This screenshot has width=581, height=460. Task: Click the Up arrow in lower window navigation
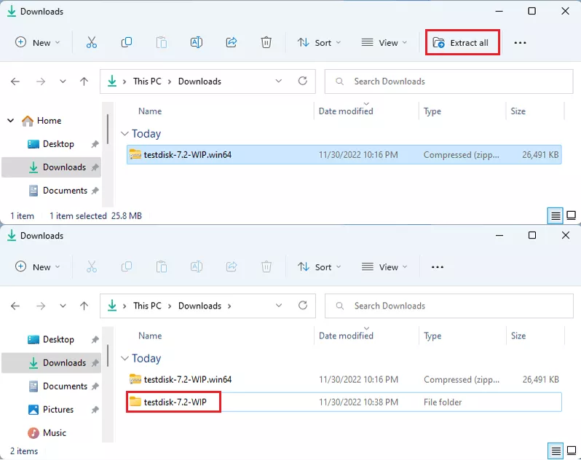point(84,306)
